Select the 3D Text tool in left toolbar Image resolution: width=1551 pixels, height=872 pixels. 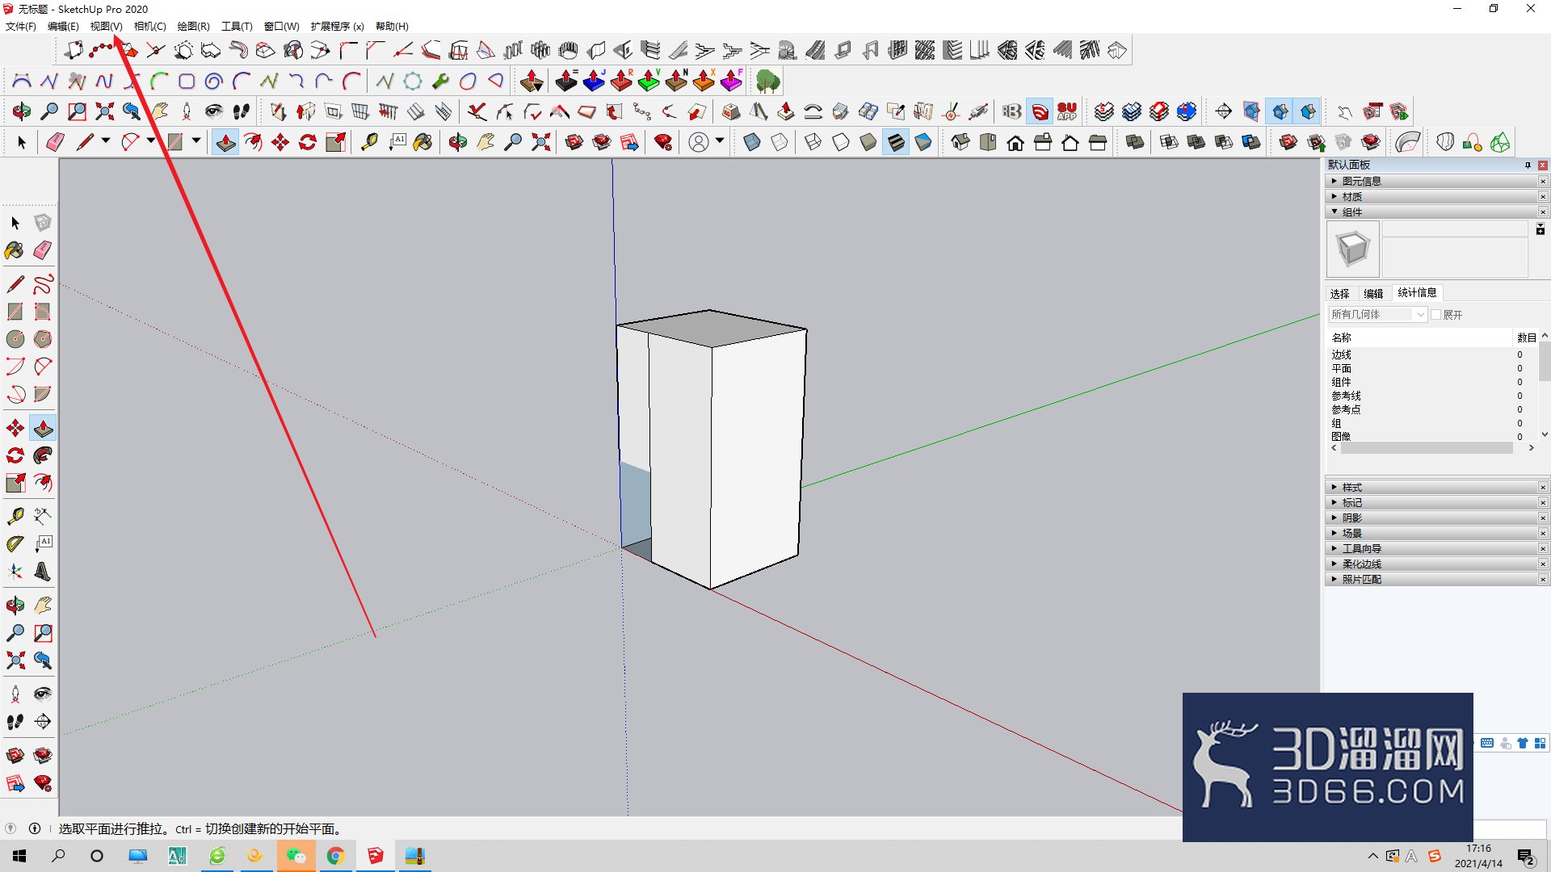coord(43,572)
